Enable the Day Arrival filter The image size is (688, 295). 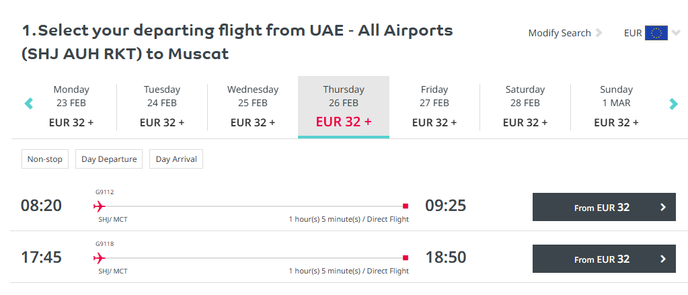pos(176,159)
